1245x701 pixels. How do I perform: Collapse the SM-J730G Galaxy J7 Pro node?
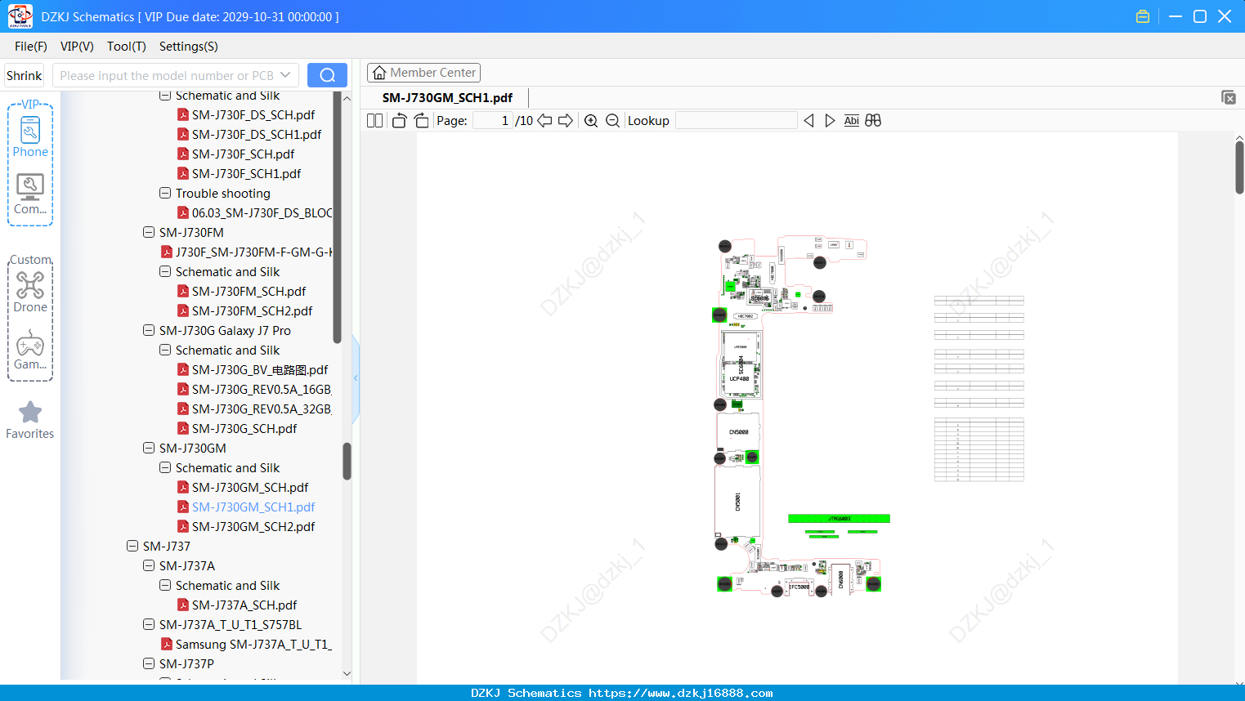coord(149,331)
